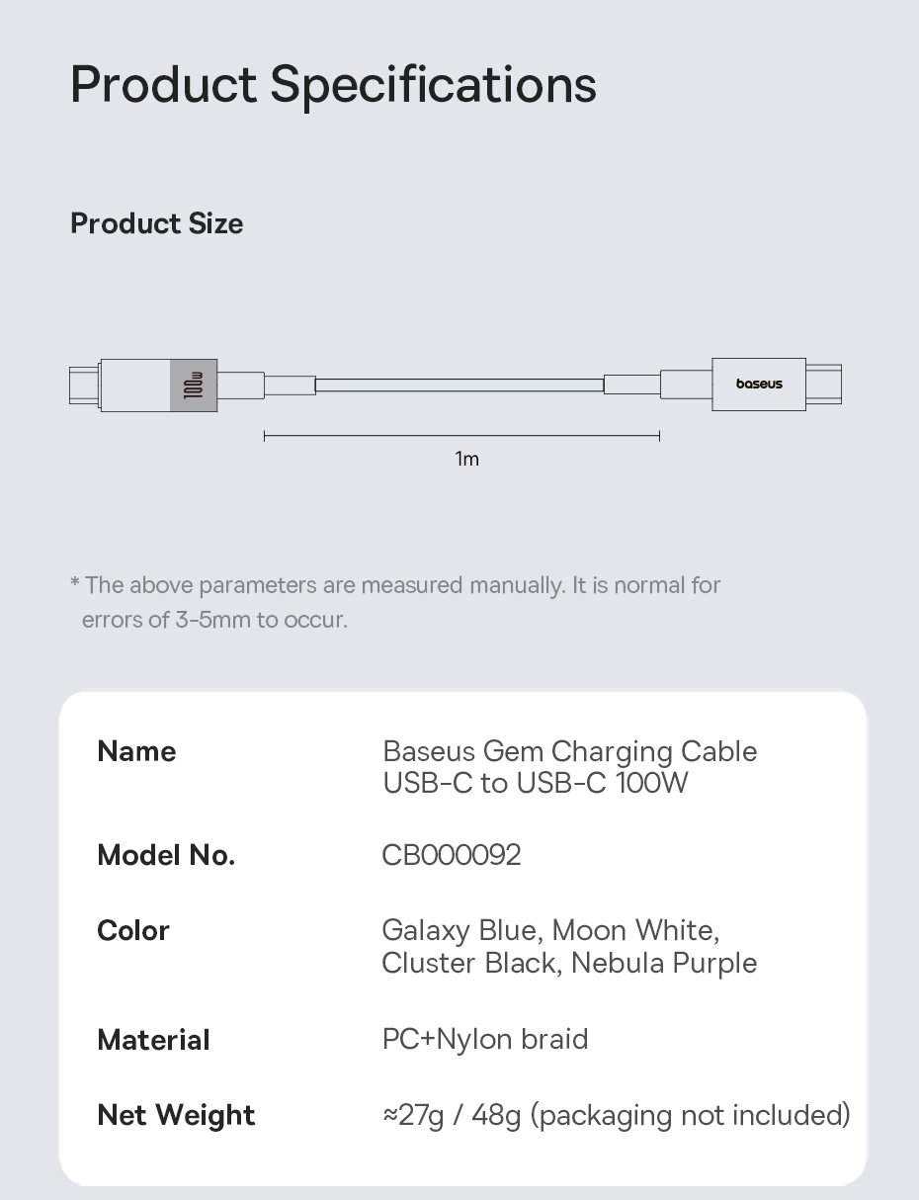Click the right USB-C plug tip
919x1200 pixels.
823,385
